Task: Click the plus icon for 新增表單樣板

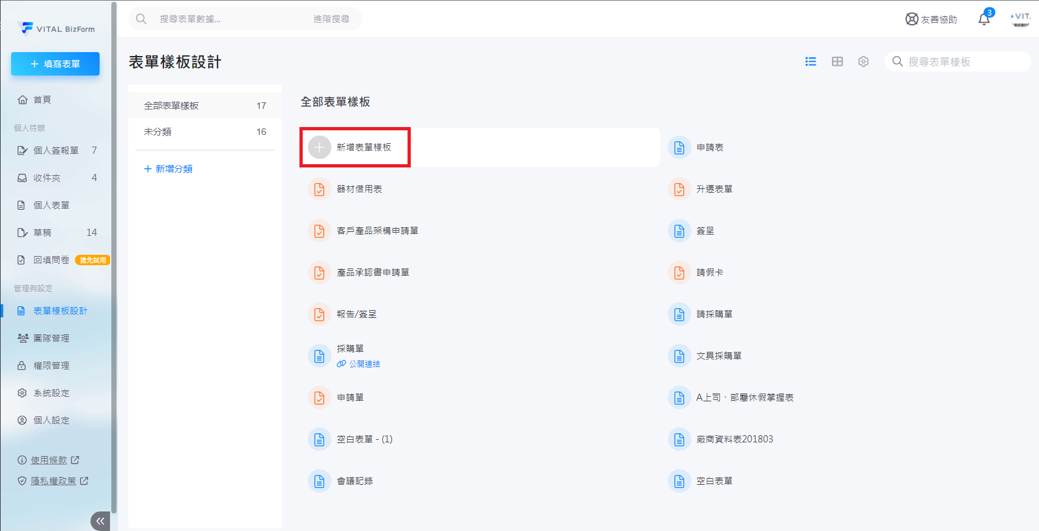Action: pos(320,147)
